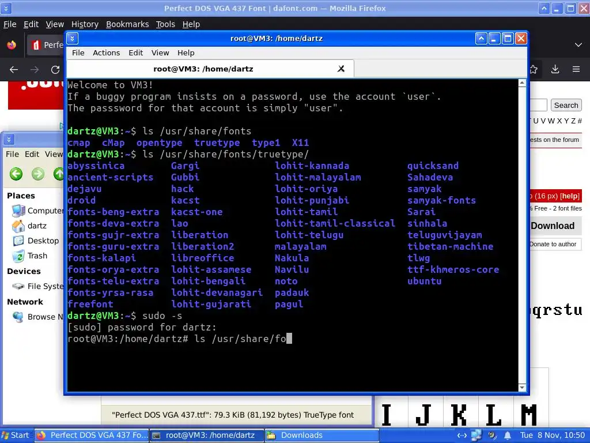Screen dimensions: 590x443
Task: Click file manager green up-folder arrow
Action: tap(58, 174)
